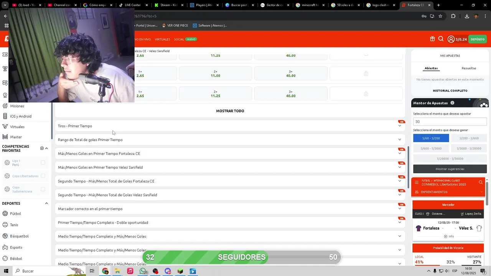Screen dimensions: 491x276
Task: Switch to the Resueltas bets tab
Action: point(469,68)
